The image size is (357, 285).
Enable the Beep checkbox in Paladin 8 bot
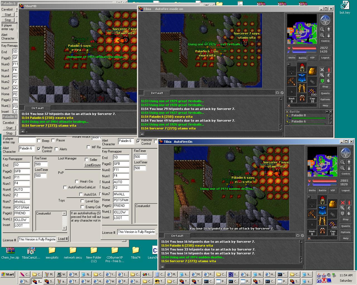(39, 141)
